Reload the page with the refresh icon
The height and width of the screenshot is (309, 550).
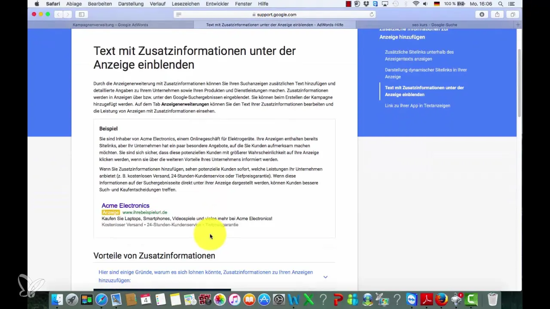tap(372, 15)
